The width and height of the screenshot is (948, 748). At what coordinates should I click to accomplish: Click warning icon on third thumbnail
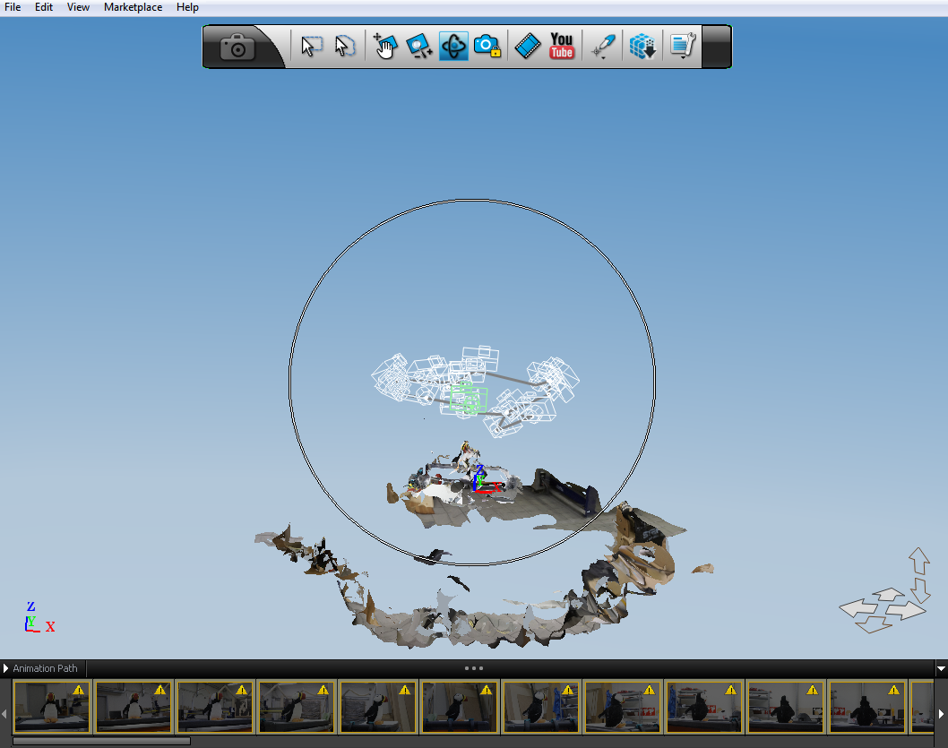(x=242, y=690)
